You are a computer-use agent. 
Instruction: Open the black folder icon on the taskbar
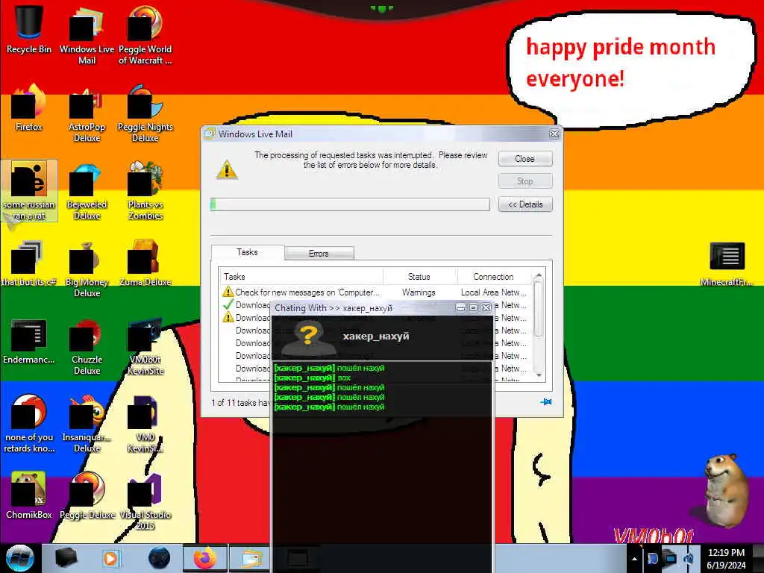click(x=66, y=558)
